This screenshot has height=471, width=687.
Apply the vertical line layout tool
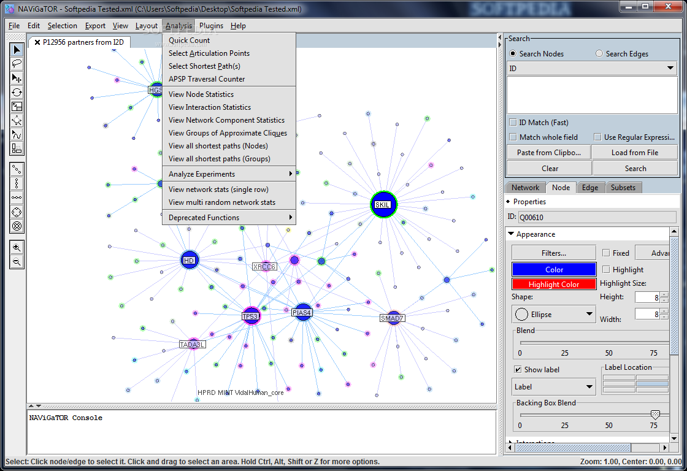coord(17,183)
